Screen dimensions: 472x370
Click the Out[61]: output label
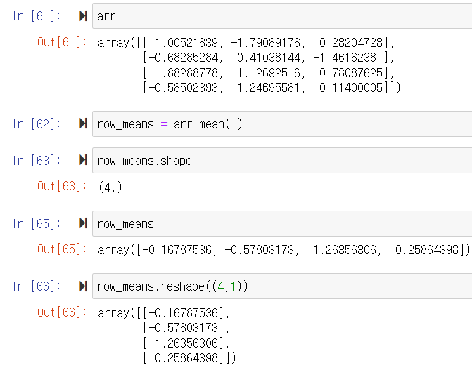click(62, 42)
